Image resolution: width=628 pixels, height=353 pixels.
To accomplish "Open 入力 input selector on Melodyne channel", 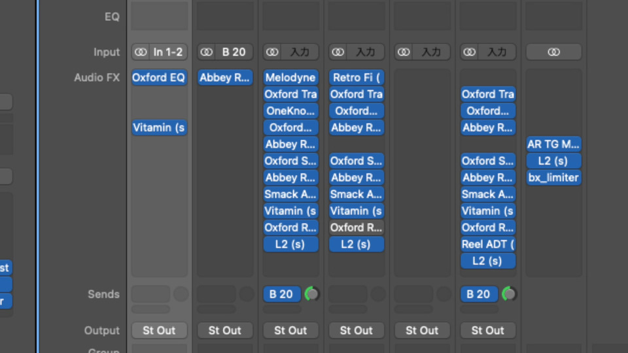I will pos(300,52).
